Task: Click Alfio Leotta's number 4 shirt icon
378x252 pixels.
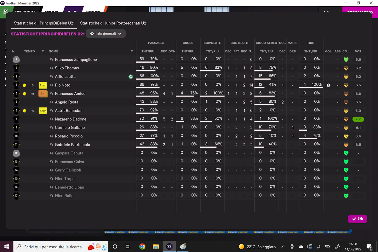Action: [x=16, y=77]
